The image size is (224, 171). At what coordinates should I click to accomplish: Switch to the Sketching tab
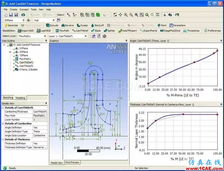[x=8, y=98]
